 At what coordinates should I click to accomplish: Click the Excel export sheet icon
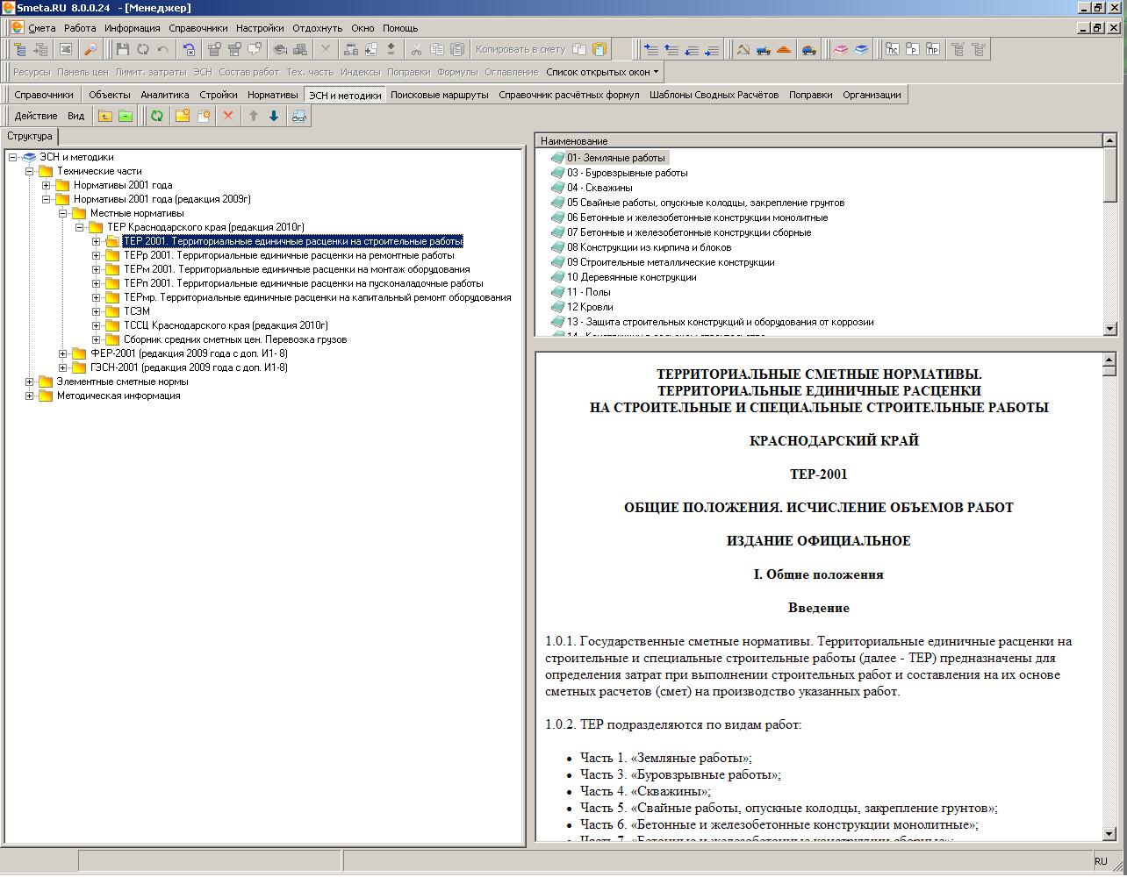[66, 50]
